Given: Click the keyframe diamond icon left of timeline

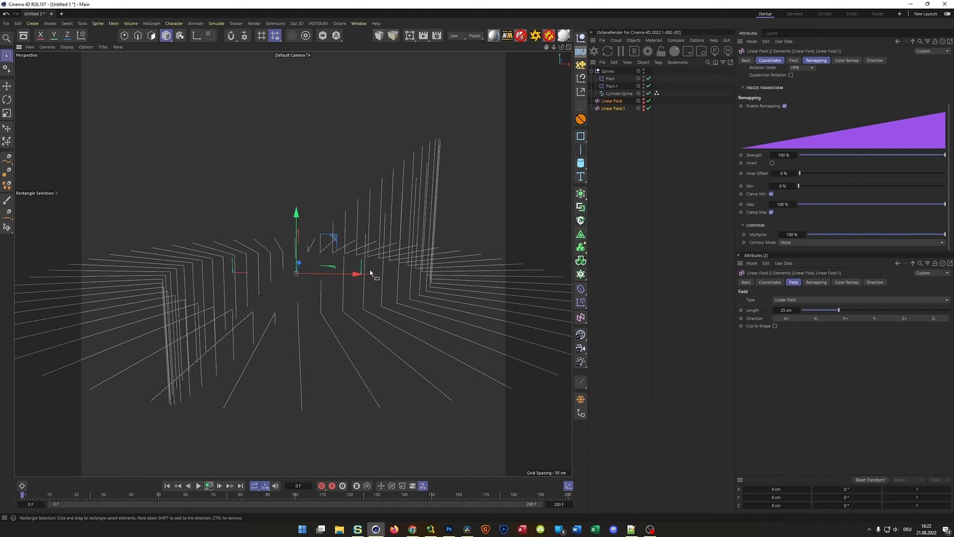Looking at the screenshot, I should 22,486.
